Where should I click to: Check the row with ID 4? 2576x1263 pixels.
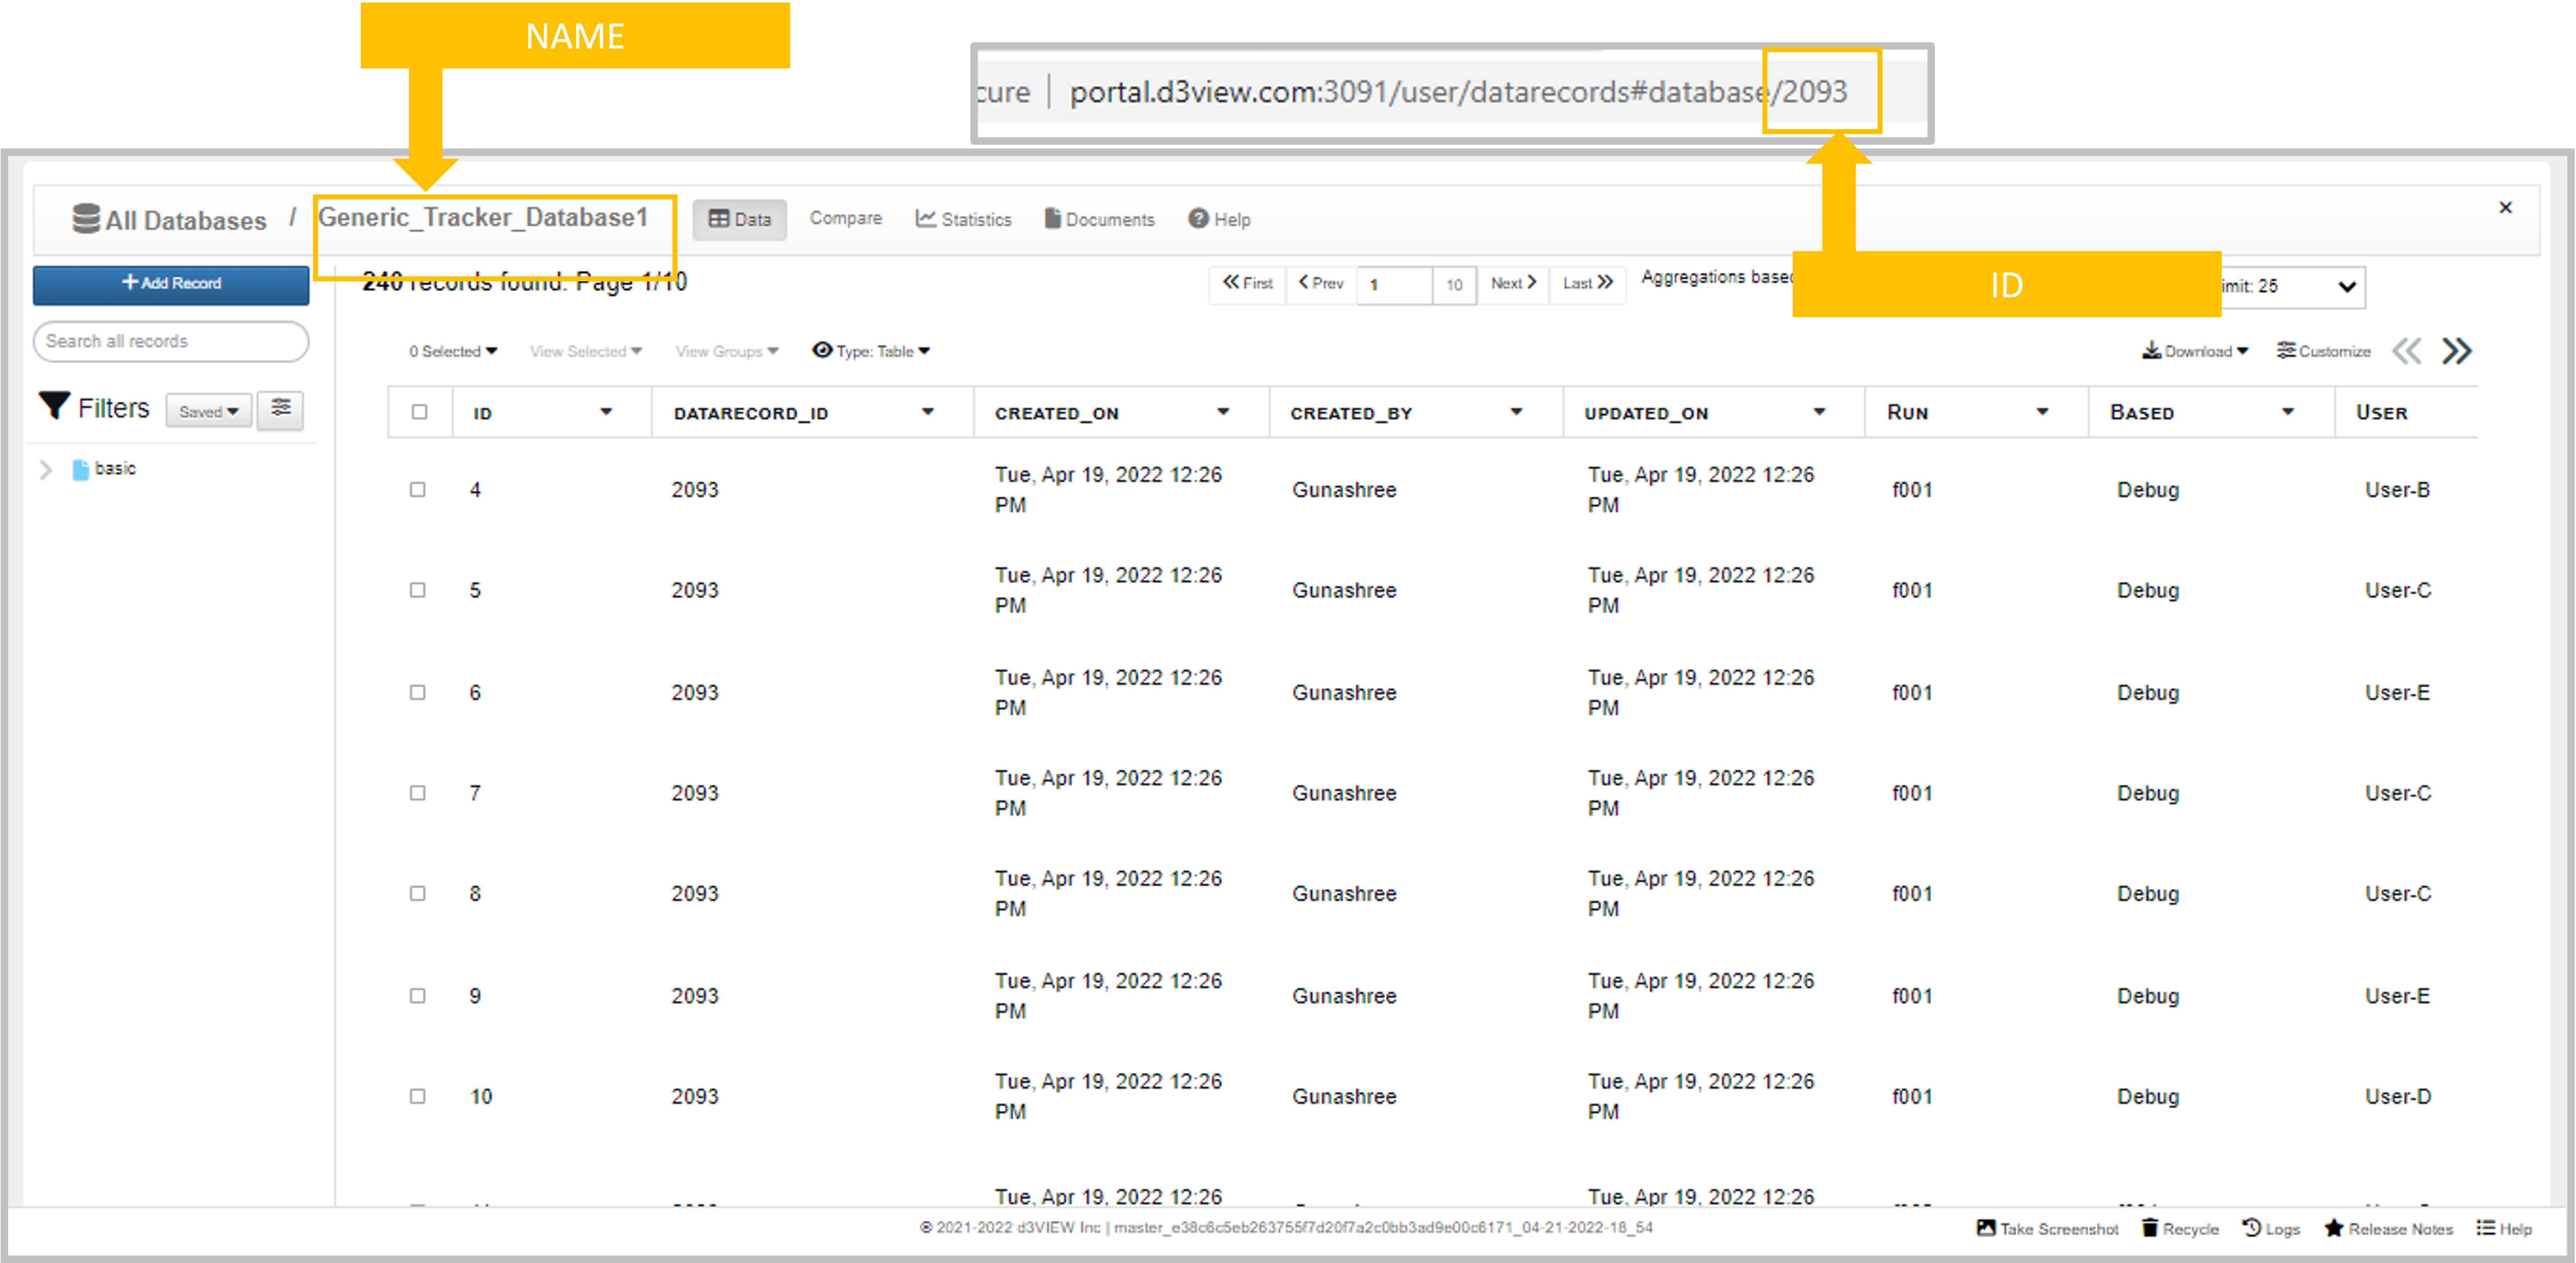pos(418,490)
